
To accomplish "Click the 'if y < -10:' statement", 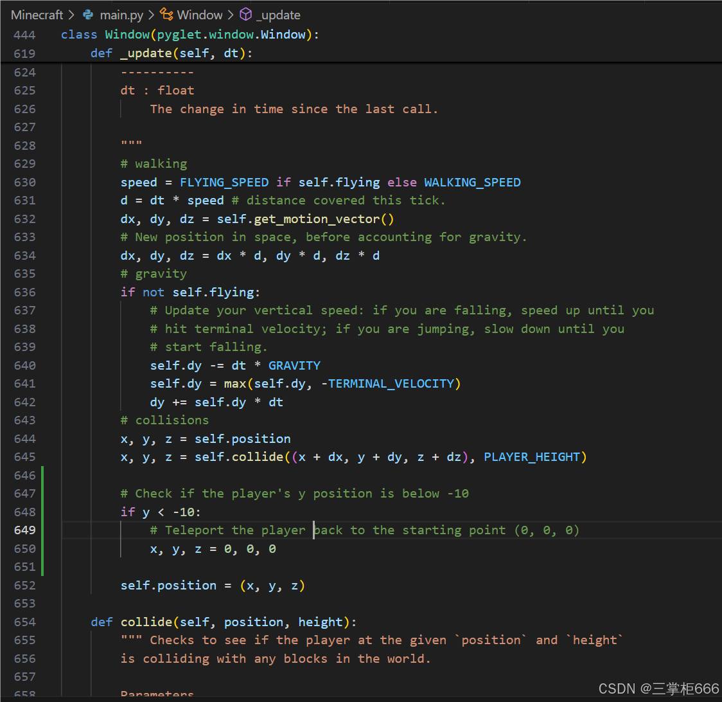I will tap(160, 512).
